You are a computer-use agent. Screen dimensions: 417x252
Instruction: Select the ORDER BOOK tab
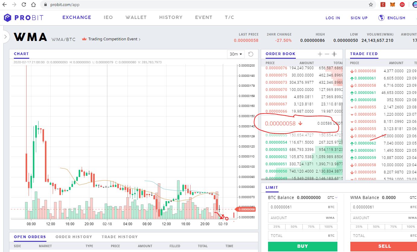pyautogui.click(x=280, y=54)
